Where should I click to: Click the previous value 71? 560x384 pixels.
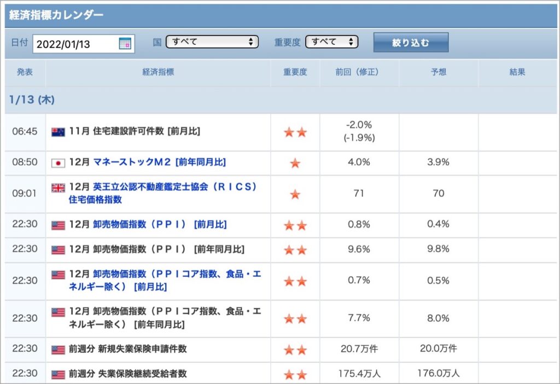point(359,193)
